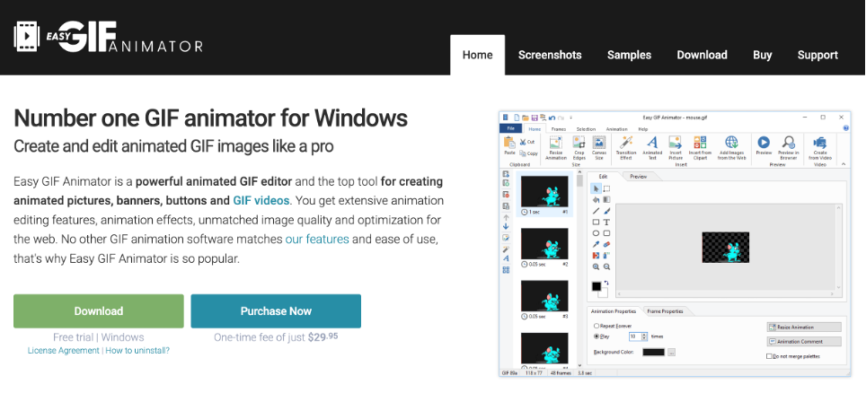866x393 pixels.
Task: Select the eraser tool
Action: [606, 245]
